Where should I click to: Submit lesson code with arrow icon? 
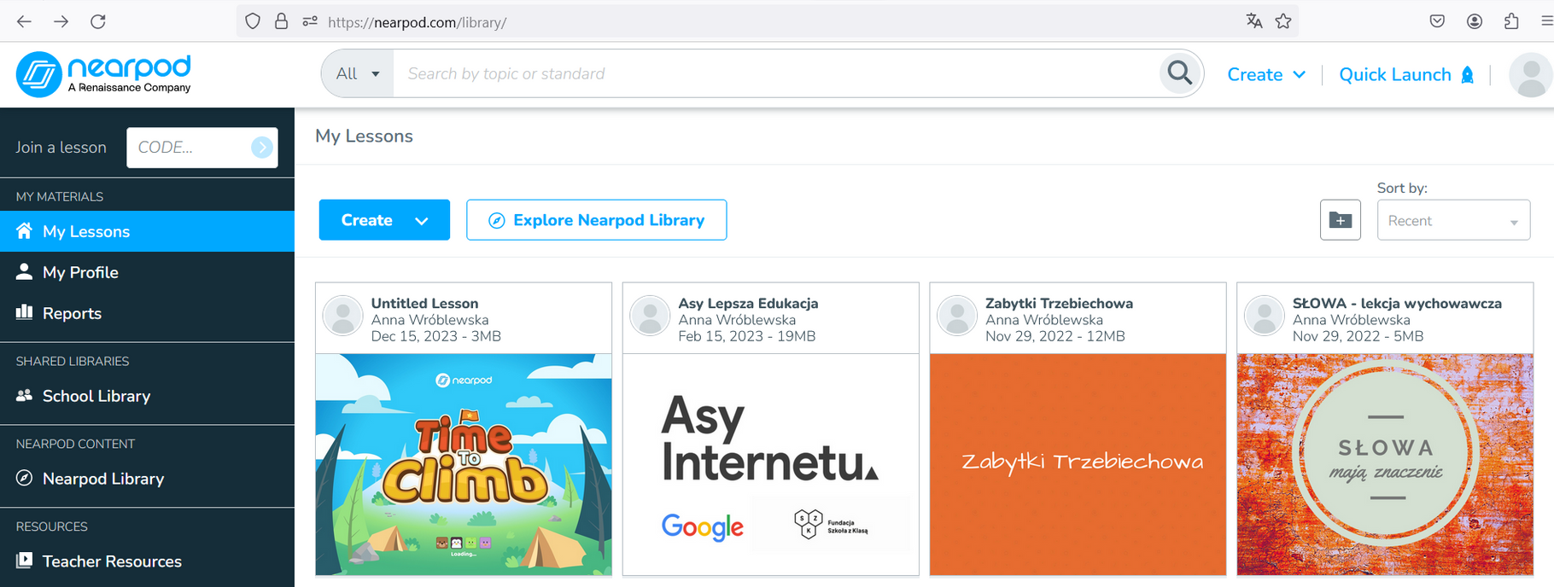tap(262, 148)
